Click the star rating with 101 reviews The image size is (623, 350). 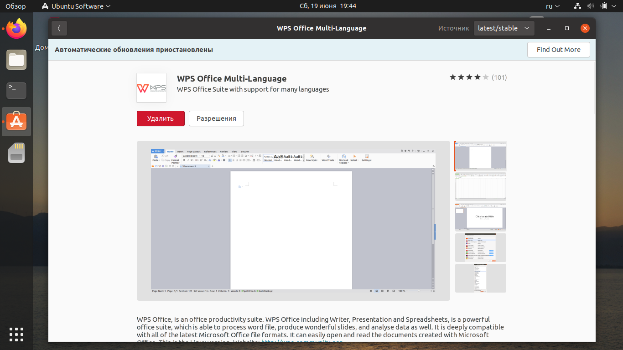(478, 77)
